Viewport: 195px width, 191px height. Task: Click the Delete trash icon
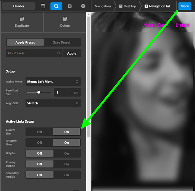pyautogui.click(x=65, y=19)
